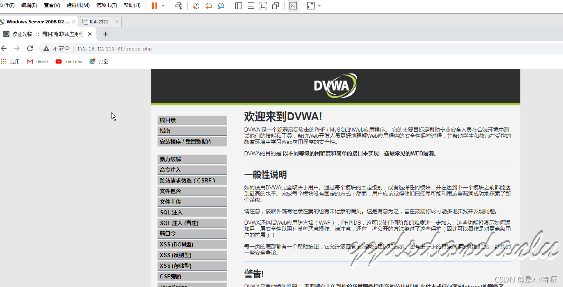
Task: Switch to the Kali.2021 VM tab
Action: tap(100, 22)
